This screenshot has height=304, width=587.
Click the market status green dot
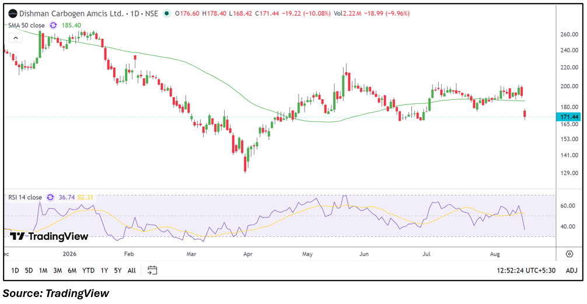click(166, 13)
